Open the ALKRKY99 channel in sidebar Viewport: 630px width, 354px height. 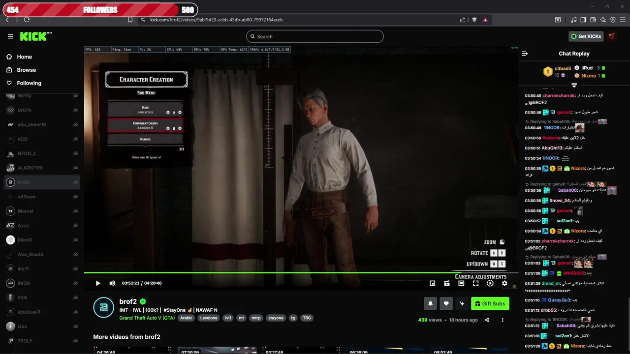[x=42, y=168]
